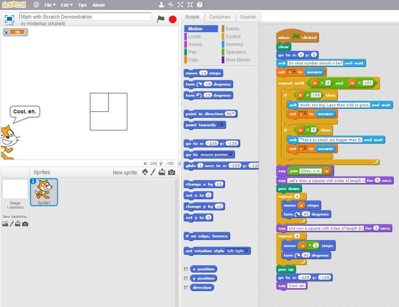Screen dimensions: 399x307
Task: Select the Grow sprite tool
Action: (x=180, y=4)
